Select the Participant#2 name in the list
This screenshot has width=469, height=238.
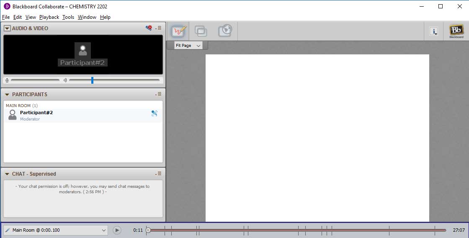[36, 113]
